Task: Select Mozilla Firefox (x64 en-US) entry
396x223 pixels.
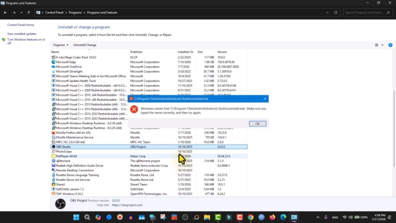Action: click(x=149, y=133)
